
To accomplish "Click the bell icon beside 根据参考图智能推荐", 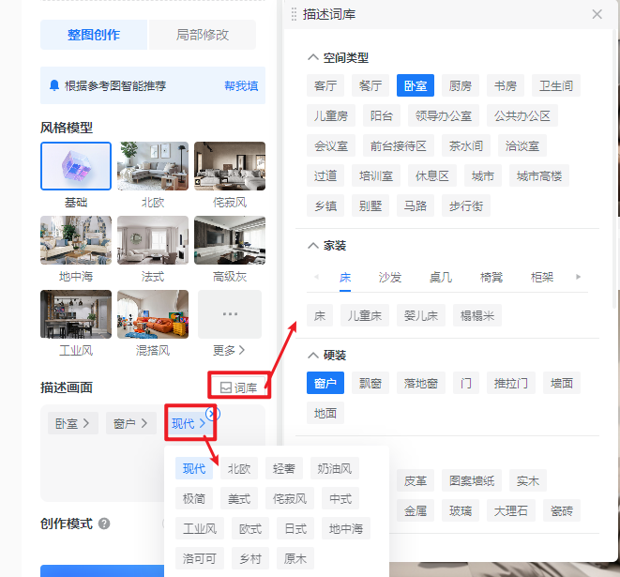I will click(x=54, y=85).
